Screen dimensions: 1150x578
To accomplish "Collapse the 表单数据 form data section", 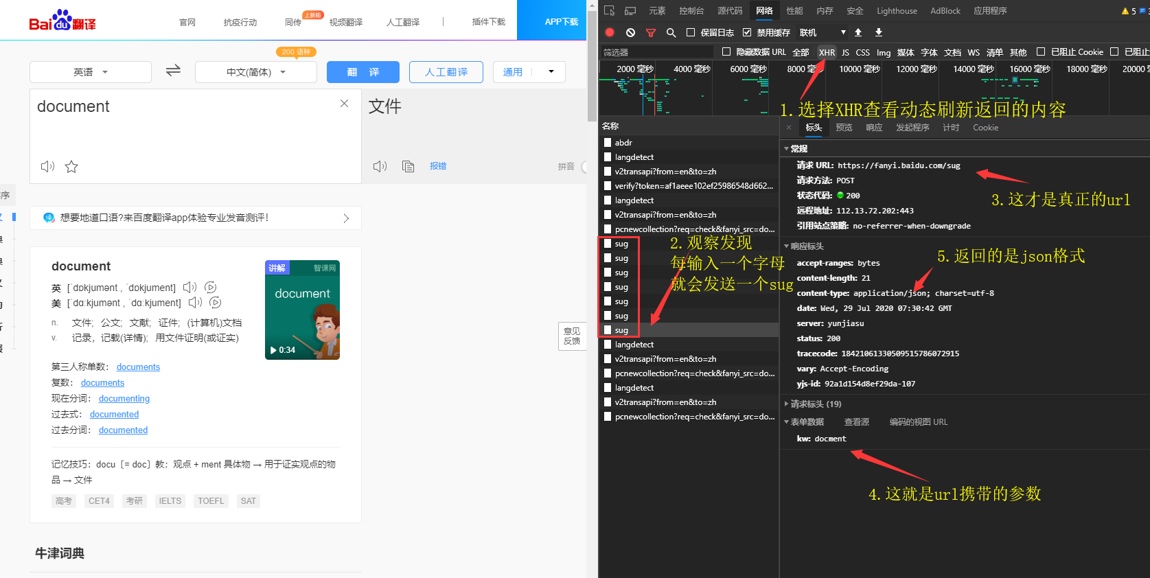I will 787,422.
